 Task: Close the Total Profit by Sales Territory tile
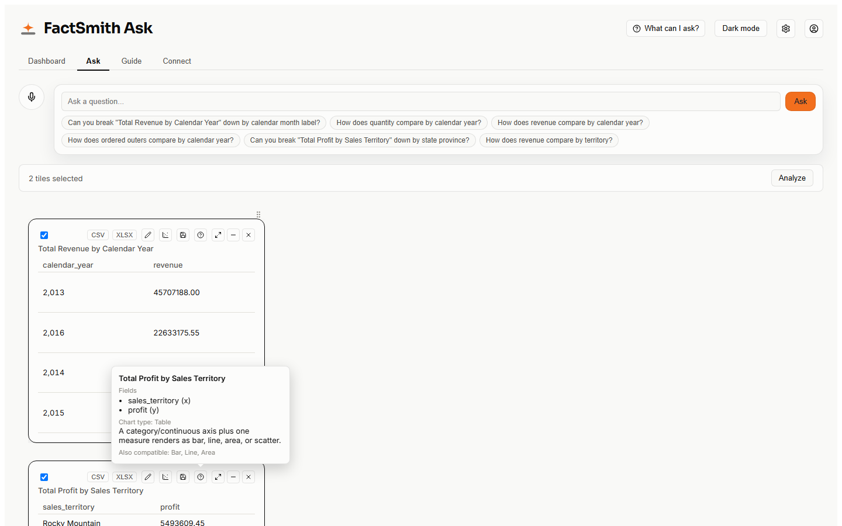click(x=249, y=477)
